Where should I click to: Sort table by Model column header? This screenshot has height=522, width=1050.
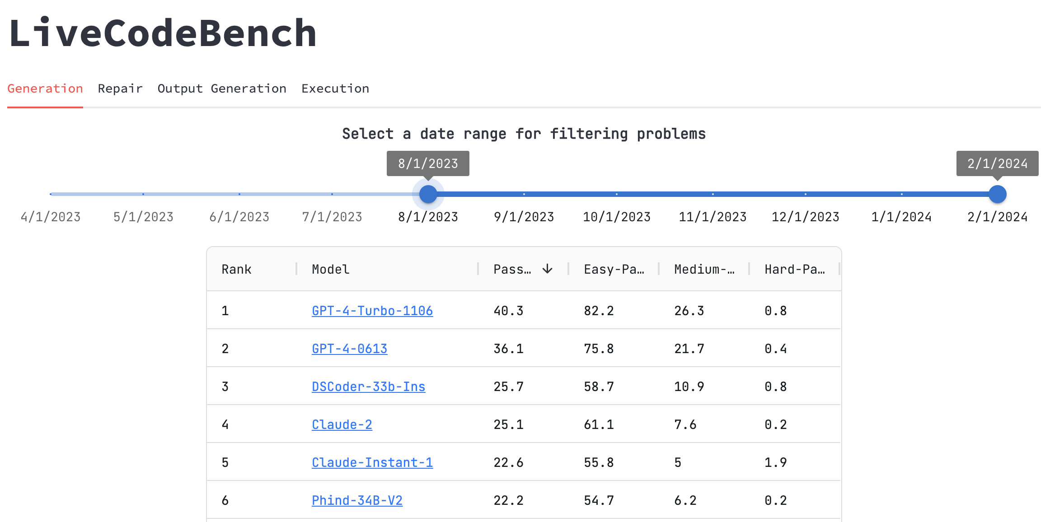[x=331, y=269]
